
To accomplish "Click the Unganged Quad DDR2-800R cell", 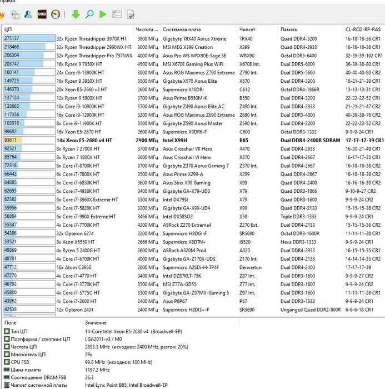I will pos(311,310).
